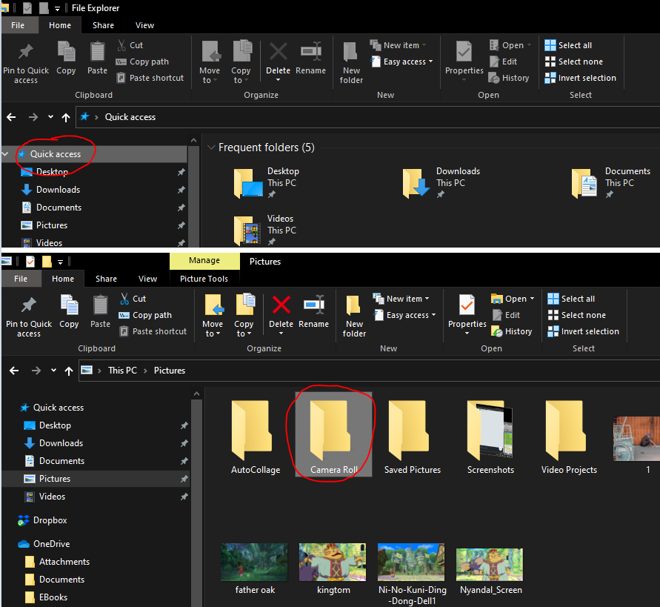Unpin Videos in Pictures window sidebar
The width and height of the screenshot is (660, 607).
point(184,497)
